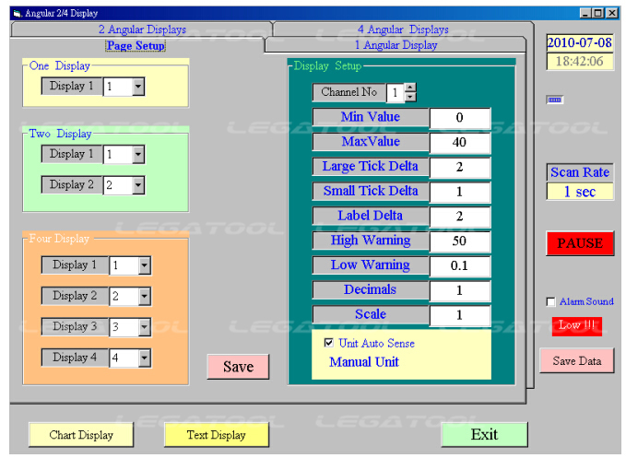Click the red PAUSE button

pyautogui.click(x=580, y=243)
